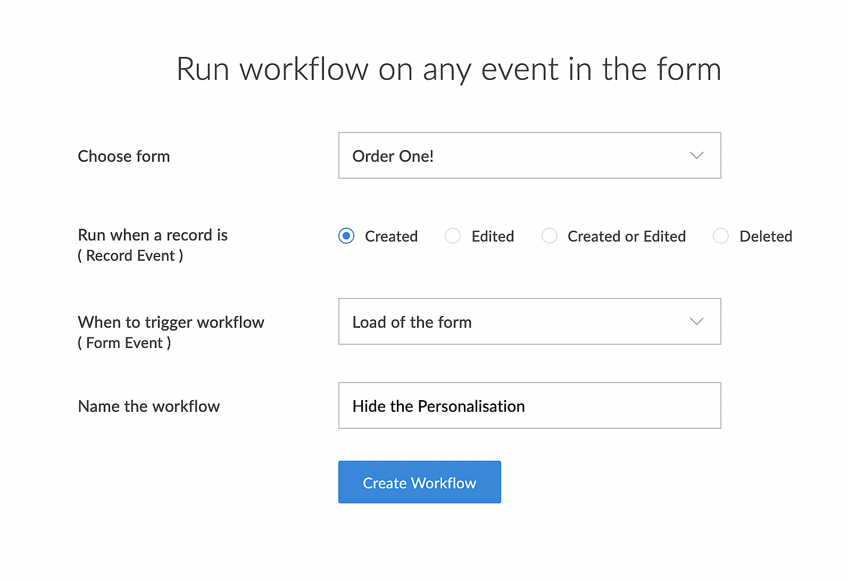Viewport: 848px width, 581px height.
Task: Select the Created radio button circle
Action: click(346, 236)
